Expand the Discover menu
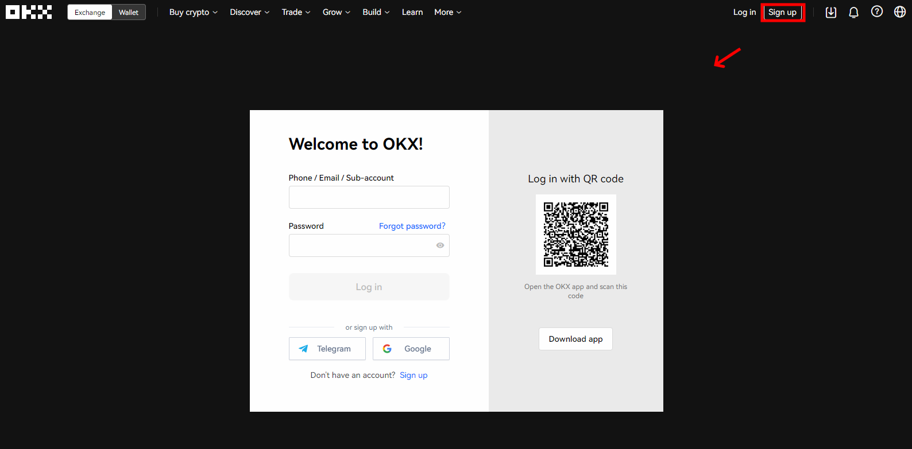Image resolution: width=912 pixels, height=449 pixels. [250, 12]
